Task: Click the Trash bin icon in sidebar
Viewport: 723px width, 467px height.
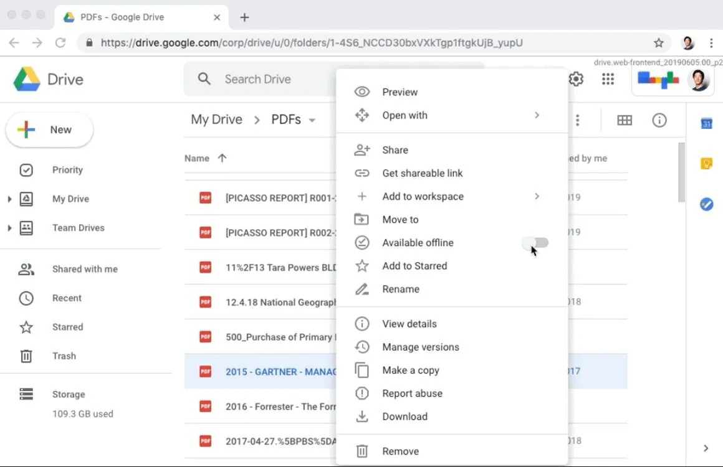Action: [26, 356]
